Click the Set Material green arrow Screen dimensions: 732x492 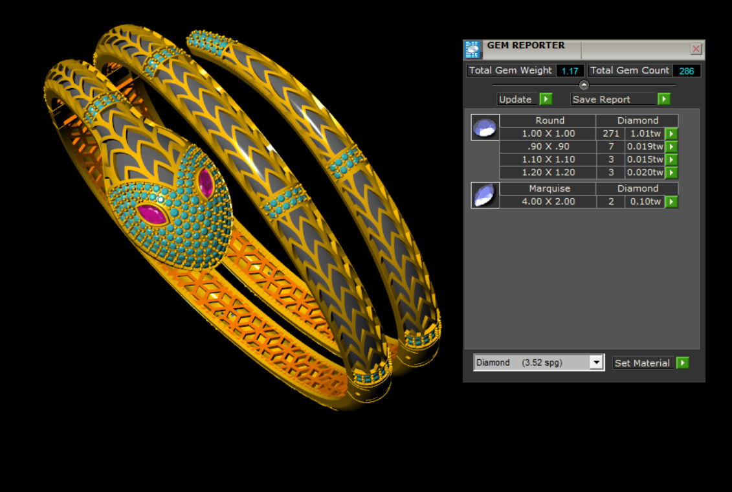click(682, 363)
